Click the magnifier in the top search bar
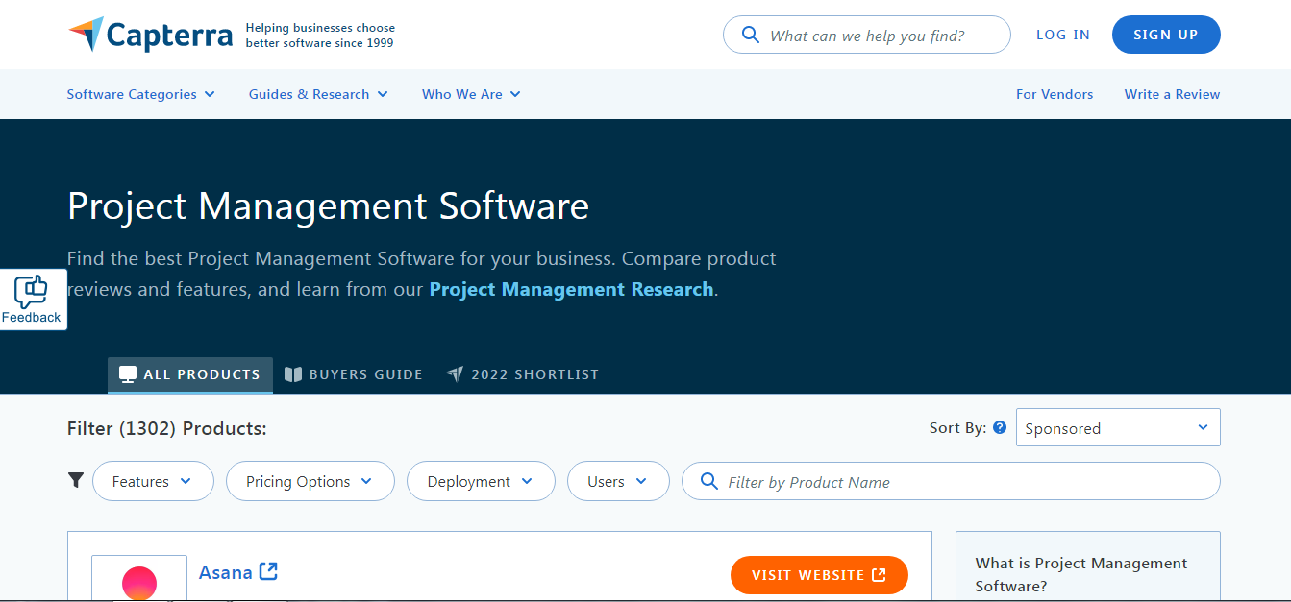The height and width of the screenshot is (602, 1291). (751, 35)
